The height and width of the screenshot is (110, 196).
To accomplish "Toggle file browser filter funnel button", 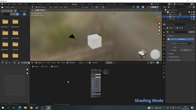I will (24, 14).
